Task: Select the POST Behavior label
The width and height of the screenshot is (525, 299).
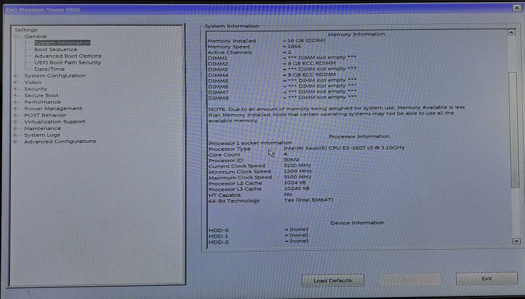Action: 45,115
